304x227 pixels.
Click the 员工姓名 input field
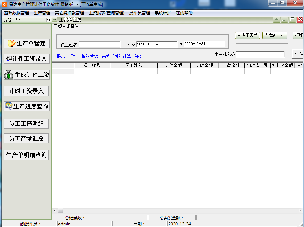tap(99, 44)
